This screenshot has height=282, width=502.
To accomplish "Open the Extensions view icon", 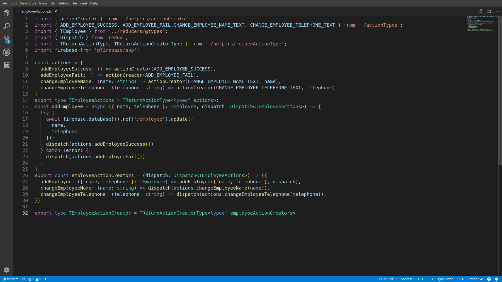I will (6, 65).
